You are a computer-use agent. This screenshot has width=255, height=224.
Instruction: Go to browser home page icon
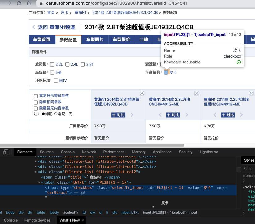point(29,3)
